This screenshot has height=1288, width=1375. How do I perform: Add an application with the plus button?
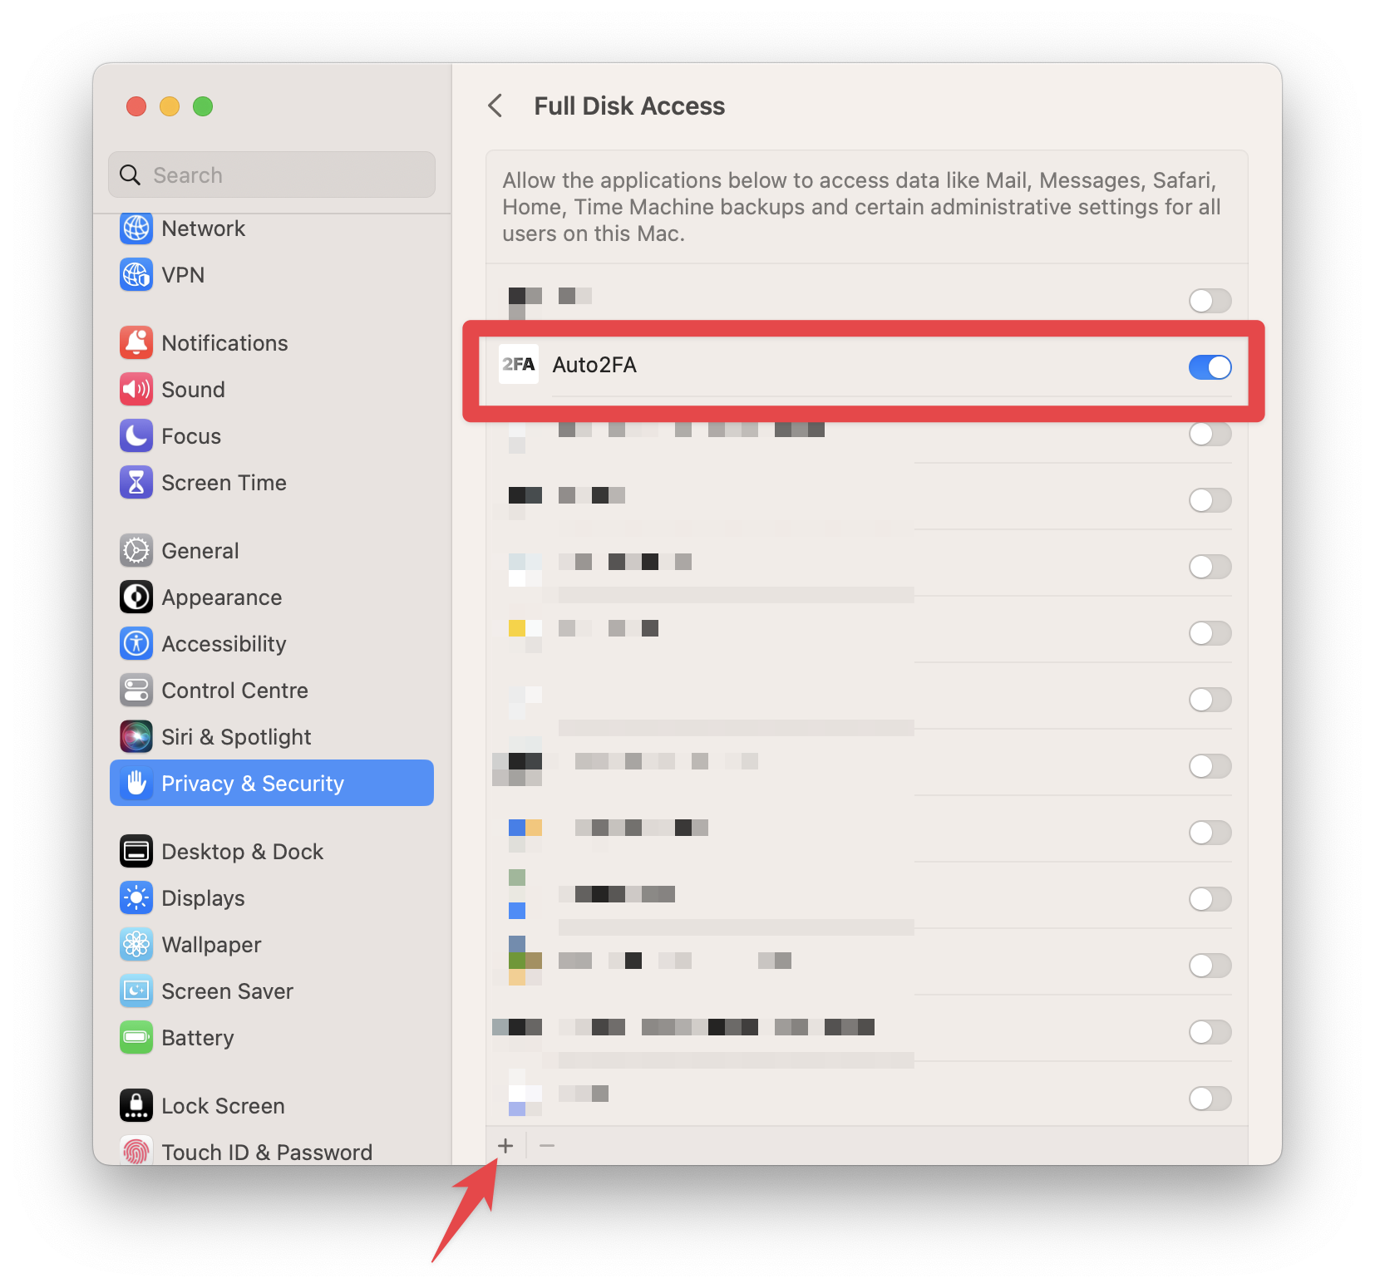pyautogui.click(x=505, y=1146)
